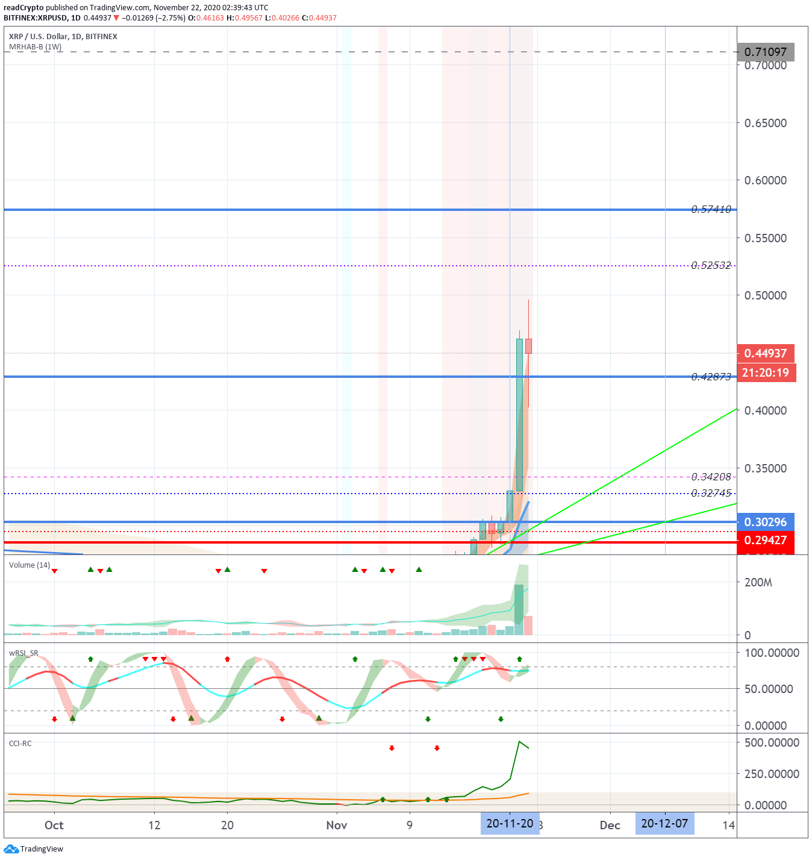This screenshot has height=860, width=812.
Task: Click the 200M volume axis label
Action: click(x=758, y=582)
